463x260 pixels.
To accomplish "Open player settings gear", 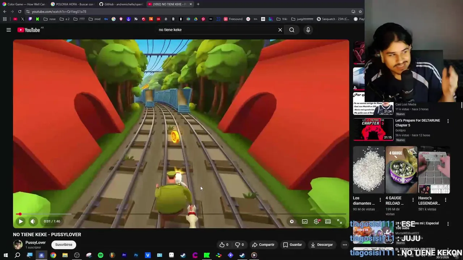I will [x=317, y=221].
